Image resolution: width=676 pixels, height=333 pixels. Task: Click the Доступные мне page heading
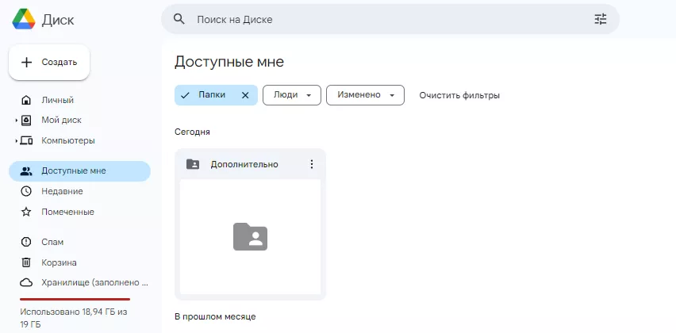pyautogui.click(x=229, y=62)
